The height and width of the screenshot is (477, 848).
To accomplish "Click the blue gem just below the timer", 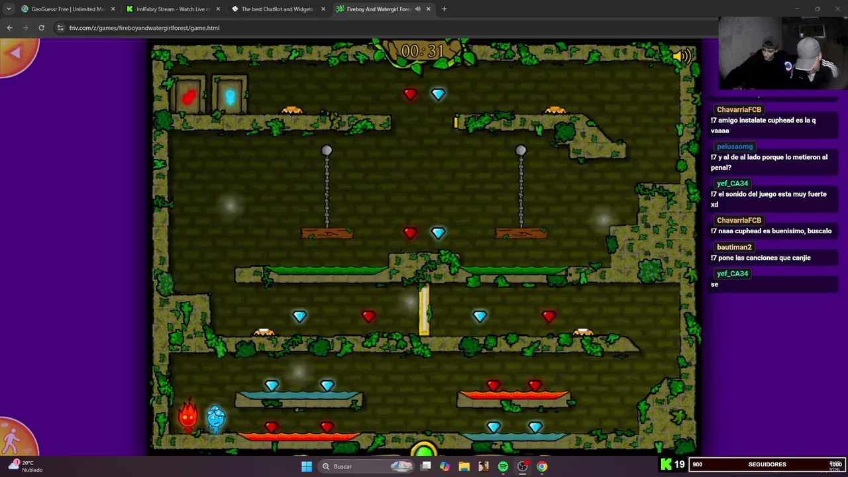I will [438, 95].
